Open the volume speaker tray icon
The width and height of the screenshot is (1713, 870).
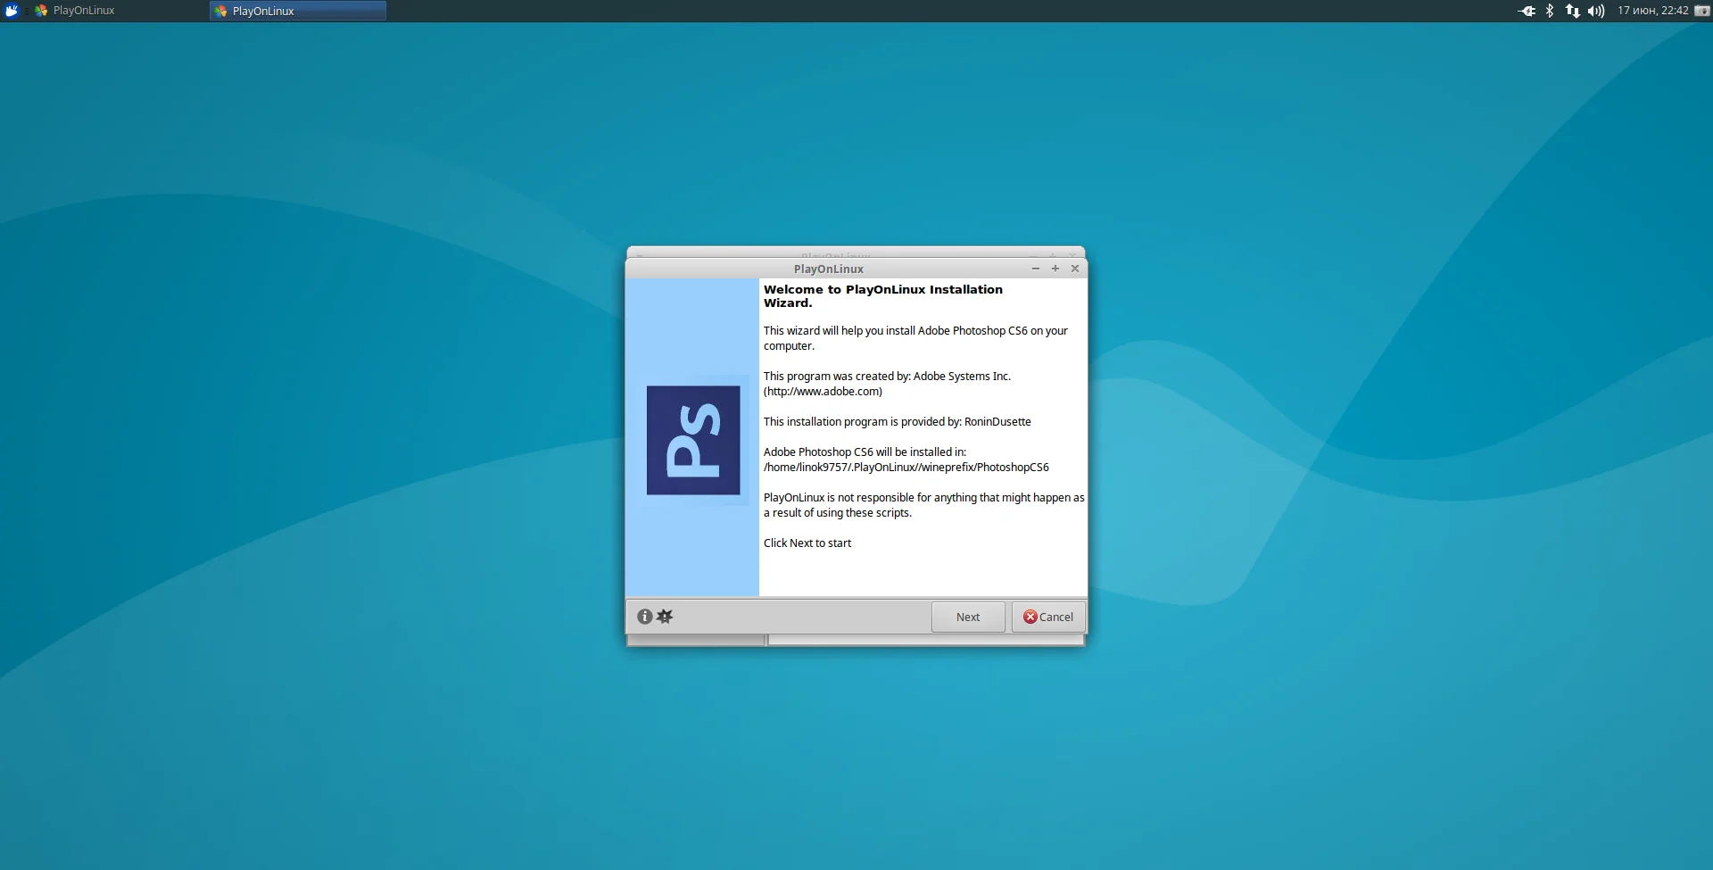[x=1596, y=11]
